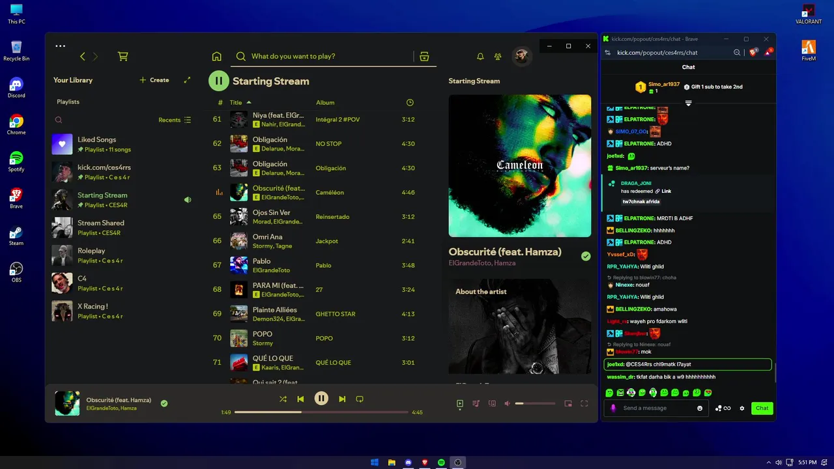Go forward with the right arrow in Spotify
The width and height of the screenshot is (834, 469).
tap(95, 57)
